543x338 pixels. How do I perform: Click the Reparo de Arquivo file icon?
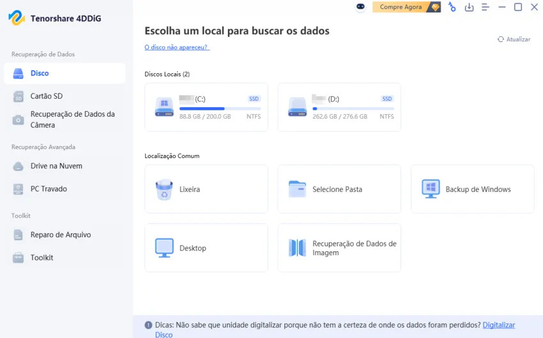(x=18, y=235)
